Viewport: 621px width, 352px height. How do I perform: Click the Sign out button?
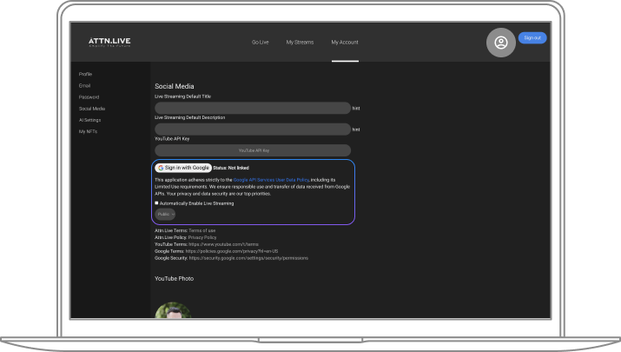point(532,37)
